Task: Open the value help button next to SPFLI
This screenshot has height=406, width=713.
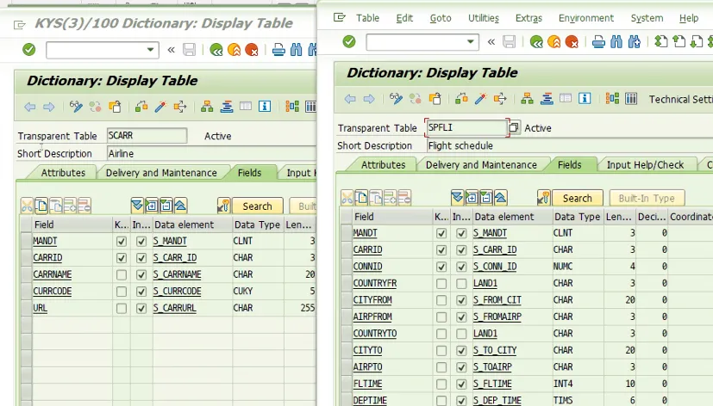Action: point(513,127)
